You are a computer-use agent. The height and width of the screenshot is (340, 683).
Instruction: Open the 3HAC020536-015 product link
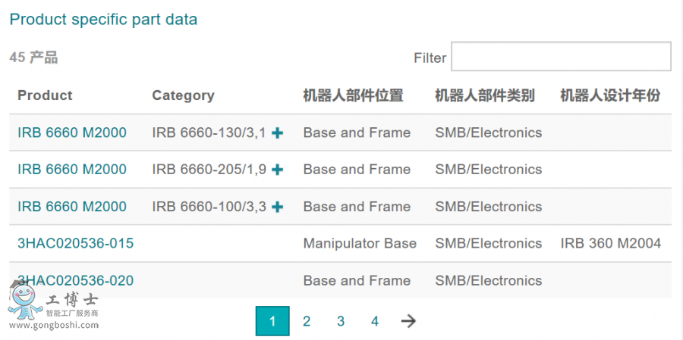tap(75, 243)
